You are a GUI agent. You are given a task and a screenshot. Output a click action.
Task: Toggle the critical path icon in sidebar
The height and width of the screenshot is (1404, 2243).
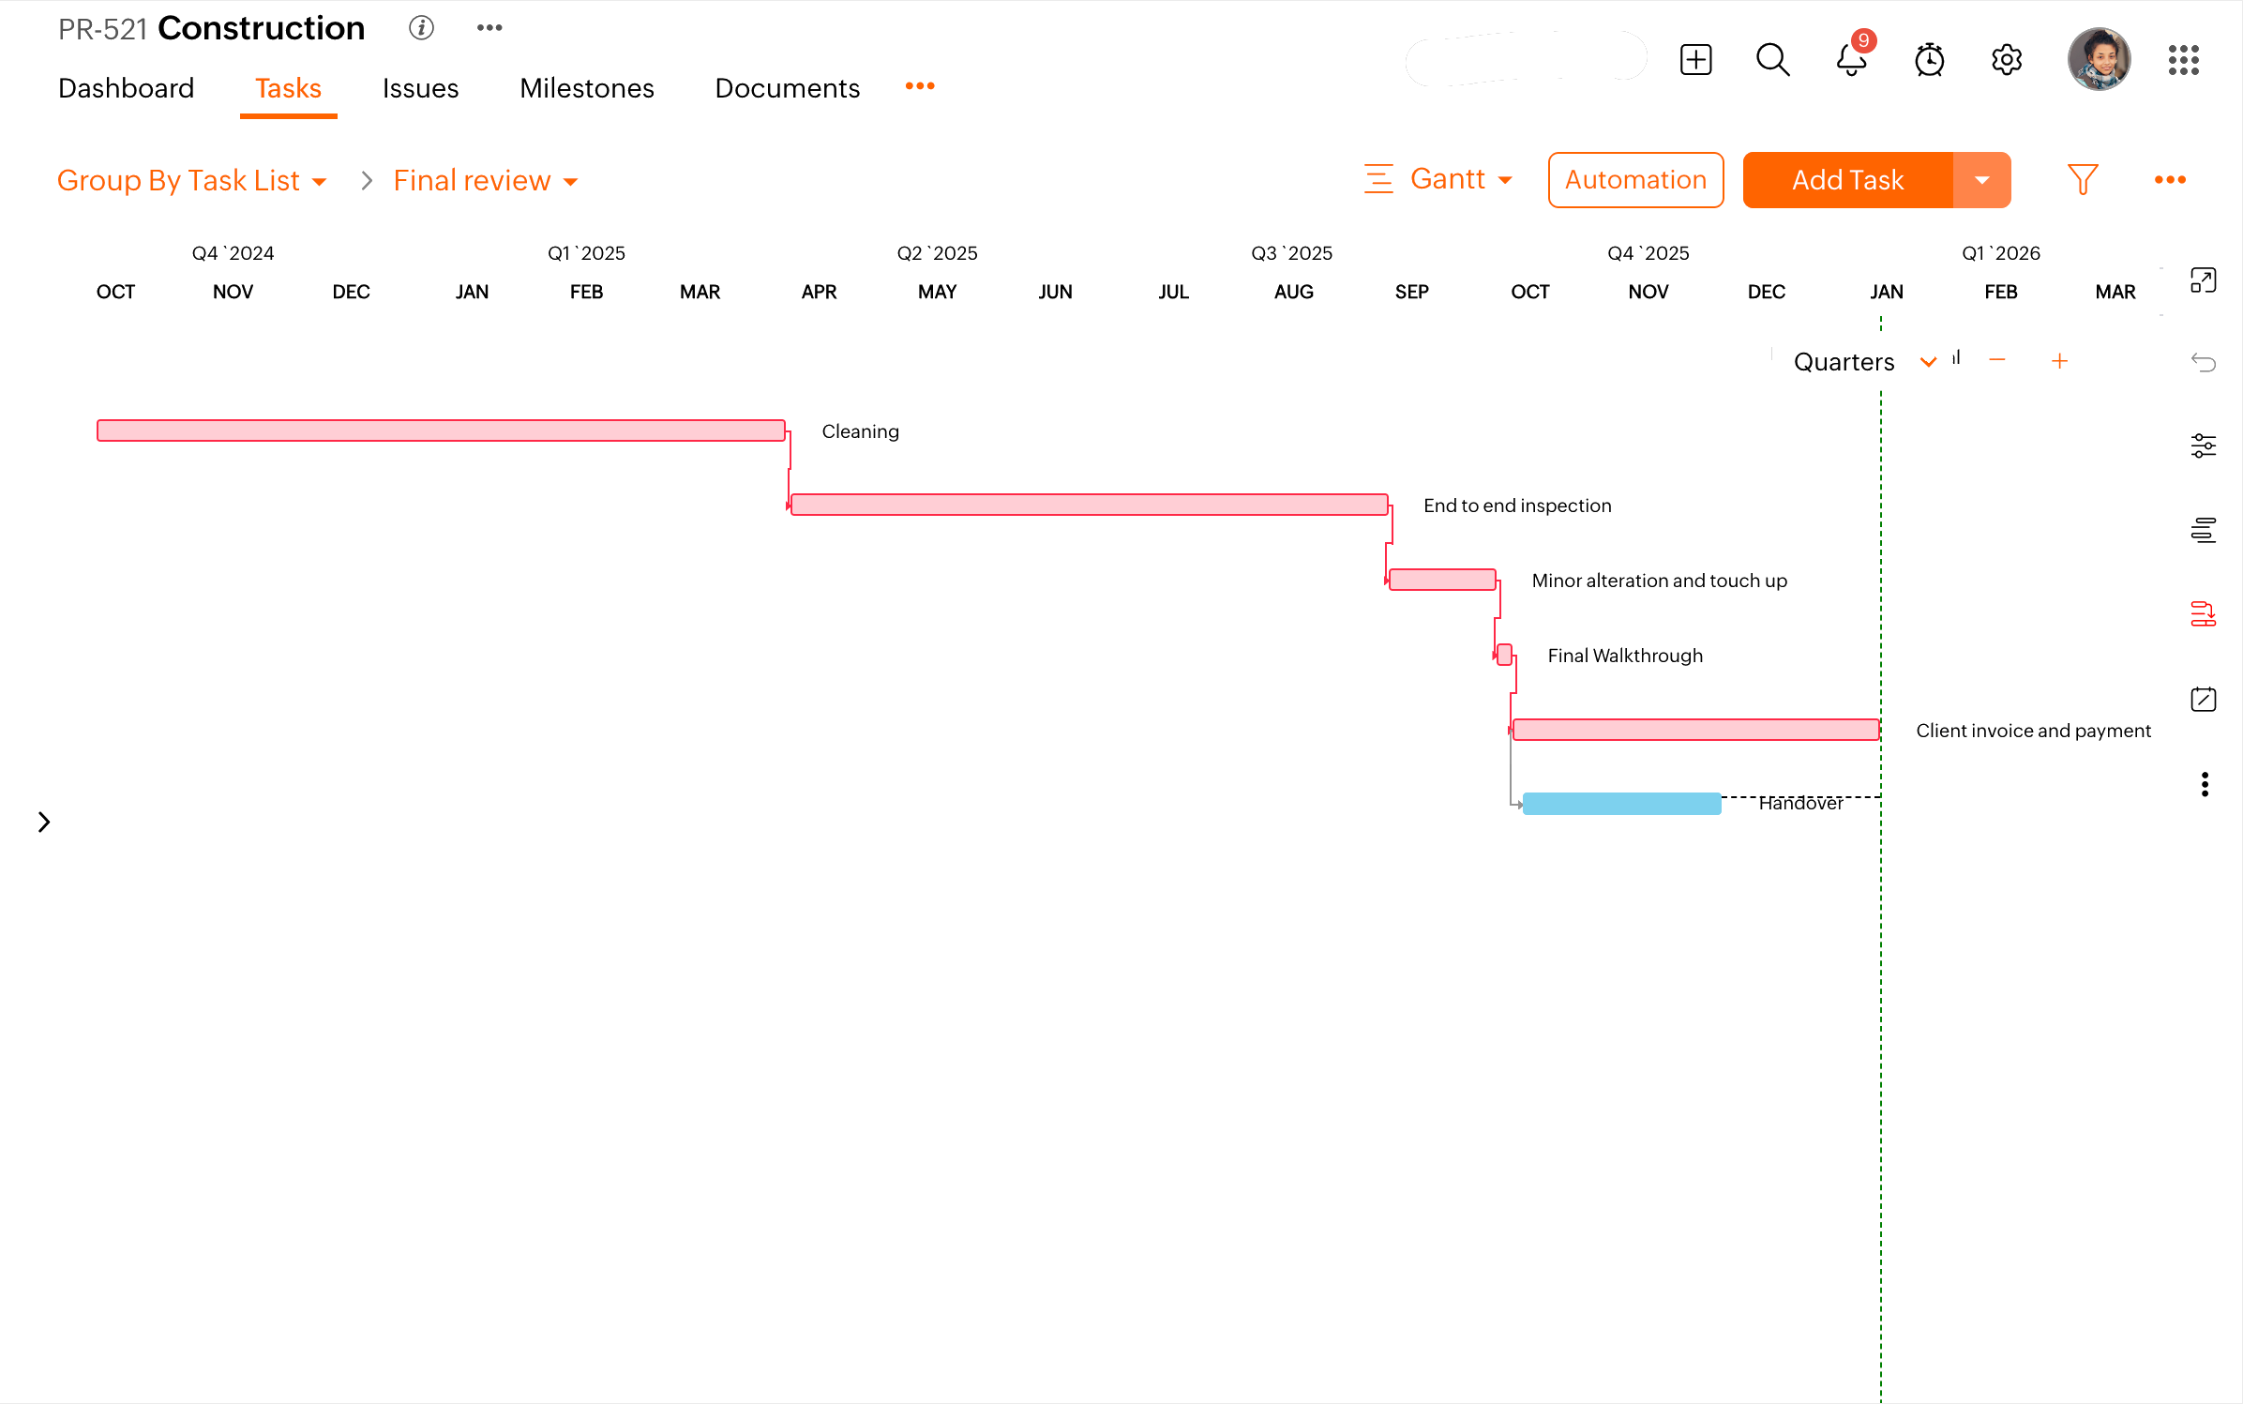pyautogui.click(x=2203, y=614)
